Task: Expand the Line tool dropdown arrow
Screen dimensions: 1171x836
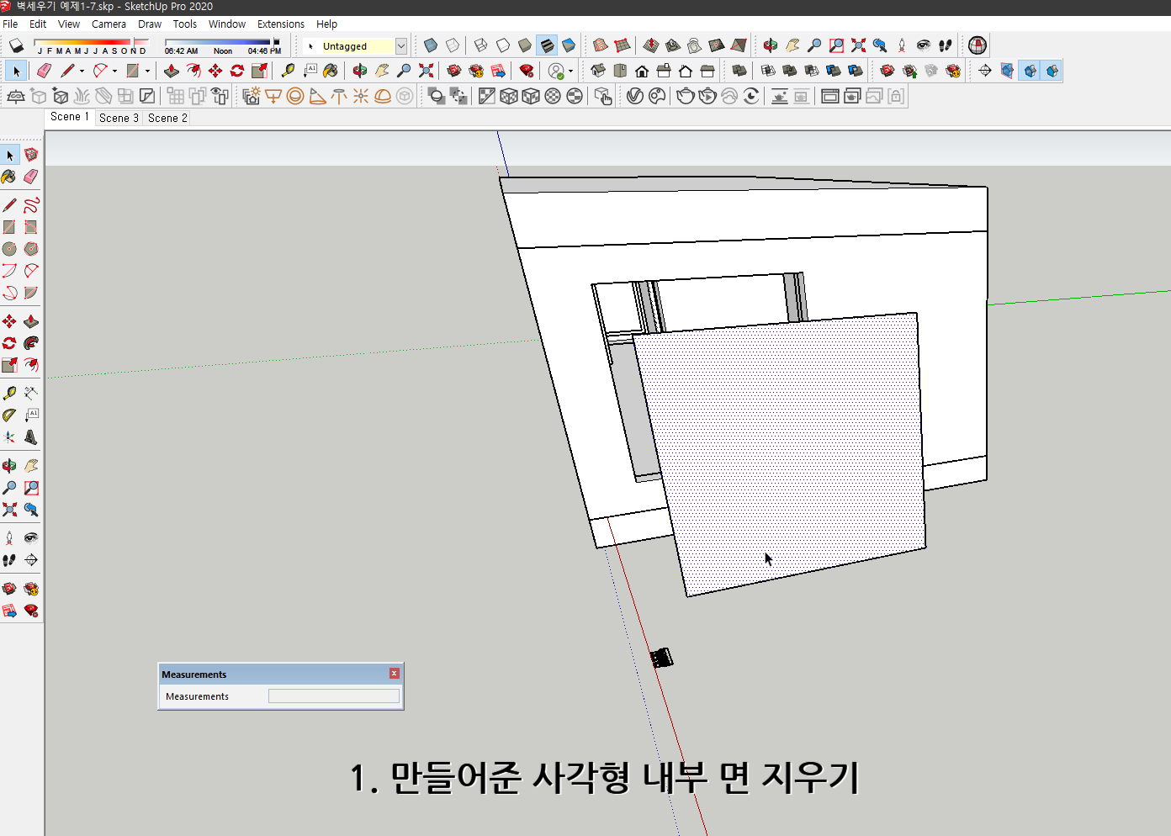Action: click(x=82, y=71)
